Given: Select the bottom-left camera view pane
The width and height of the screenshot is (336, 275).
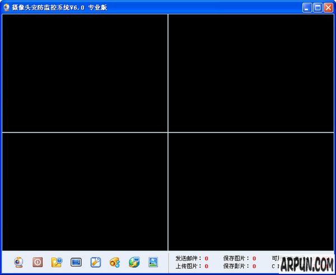Looking at the screenshot, I should coord(85,192).
